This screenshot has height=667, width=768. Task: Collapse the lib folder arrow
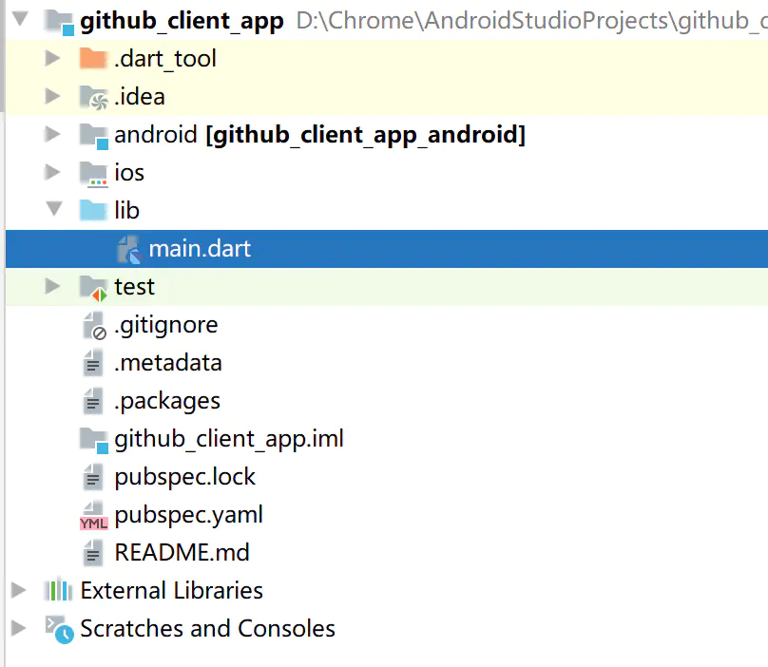(53, 210)
